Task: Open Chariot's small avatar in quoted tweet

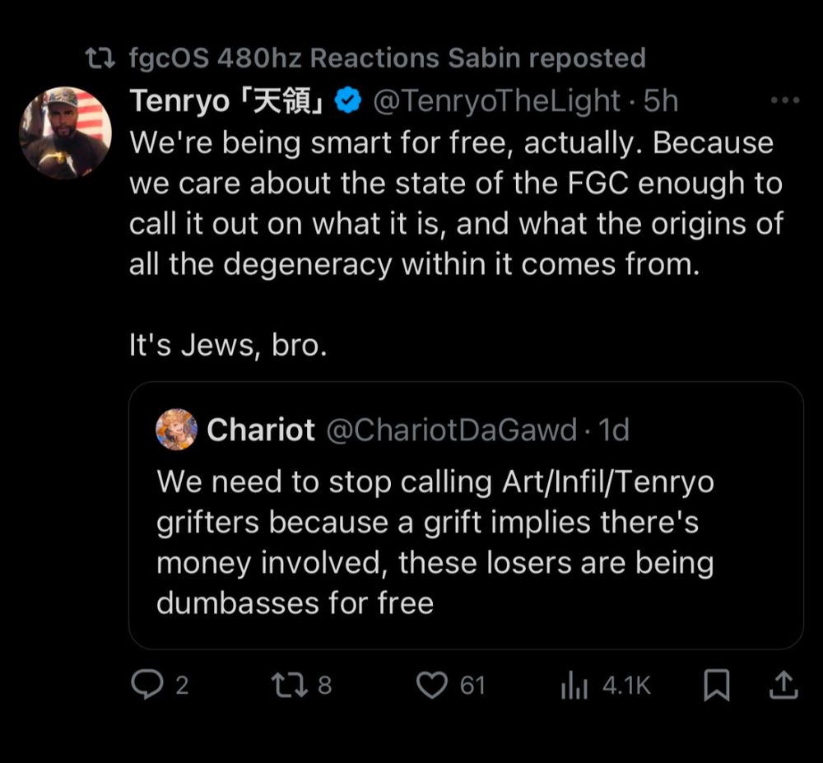Action: [x=176, y=430]
